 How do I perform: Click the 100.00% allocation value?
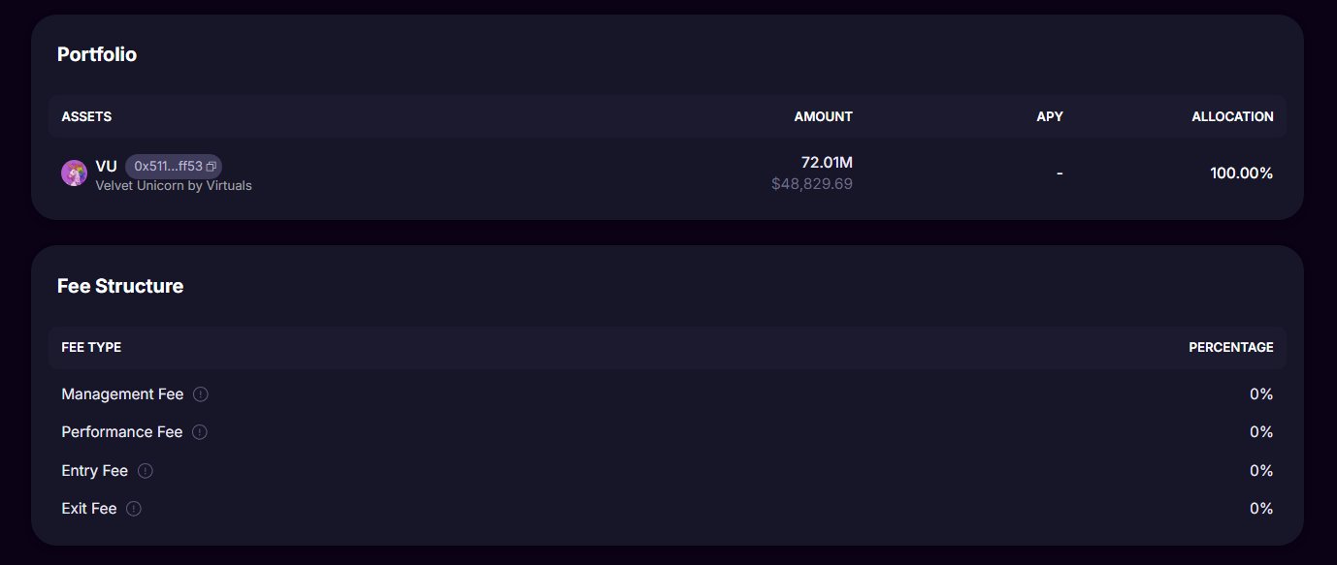click(1241, 173)
